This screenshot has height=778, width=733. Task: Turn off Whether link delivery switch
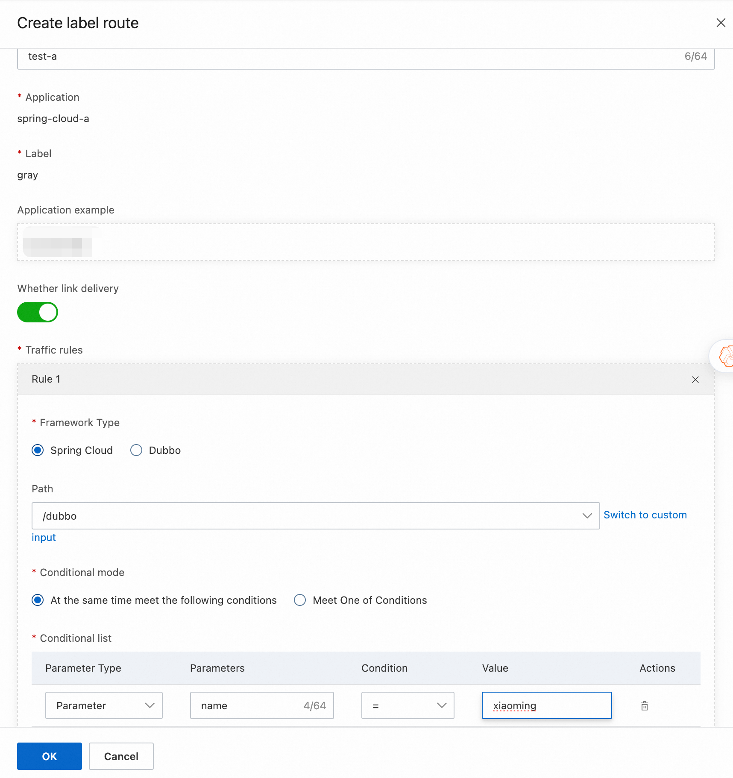point(38,312)
